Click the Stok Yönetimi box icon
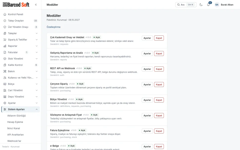The image size is (240, 150). pyautogui.click(x=5, y=58)
